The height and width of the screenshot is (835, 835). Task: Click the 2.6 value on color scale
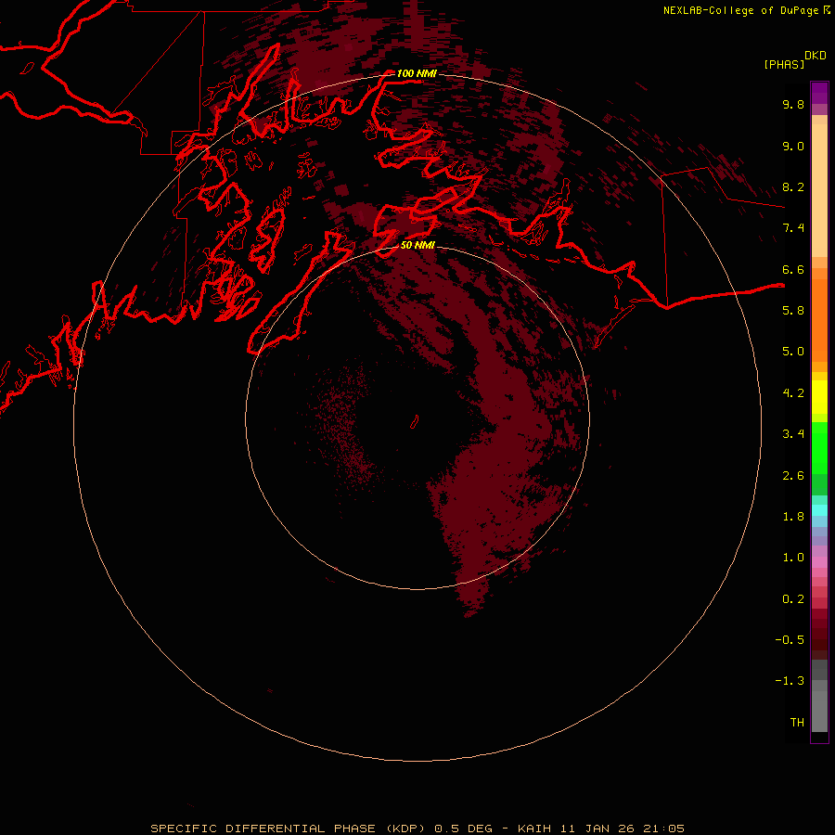(793, 476)
